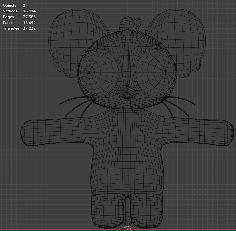
Task: Click the face count value "18,692"
Action: [x=29, y=23]
